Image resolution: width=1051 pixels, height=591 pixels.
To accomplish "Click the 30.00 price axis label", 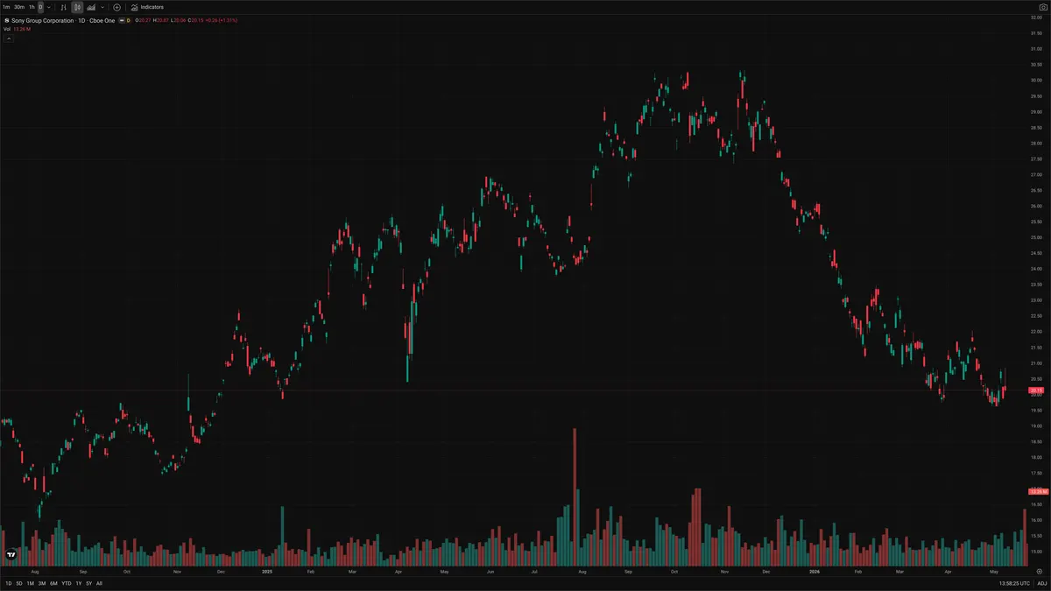I will coord(1036,81).
